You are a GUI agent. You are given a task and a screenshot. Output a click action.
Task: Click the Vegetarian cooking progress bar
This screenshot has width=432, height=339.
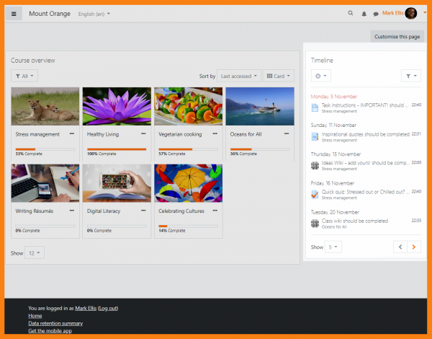pos(188,149)
